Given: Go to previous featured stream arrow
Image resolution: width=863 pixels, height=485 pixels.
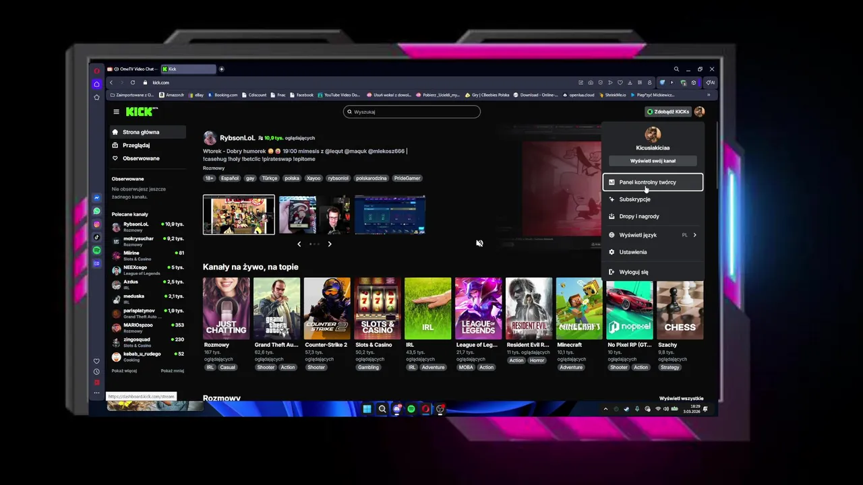Looking at the screenshot, I should 299,244.
